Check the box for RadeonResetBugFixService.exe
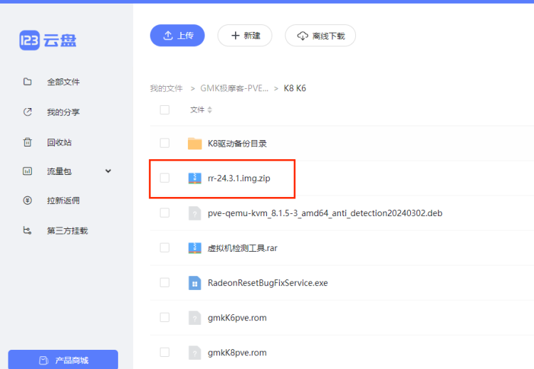534x369 pixels. (x=165, y=283)
